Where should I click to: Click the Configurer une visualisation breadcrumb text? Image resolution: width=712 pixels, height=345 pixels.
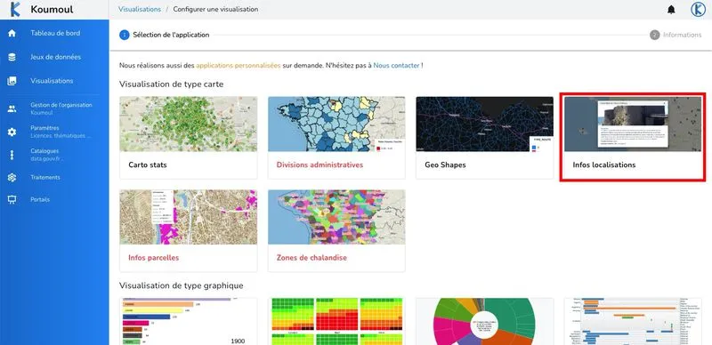click(215, 9)
